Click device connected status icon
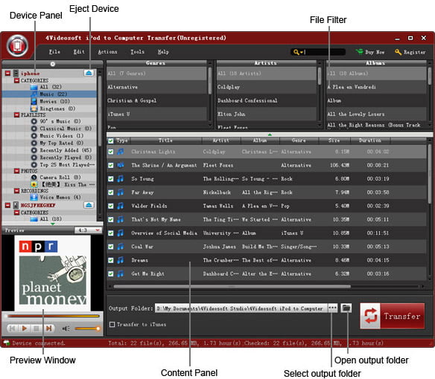 [x=7, y=343]
